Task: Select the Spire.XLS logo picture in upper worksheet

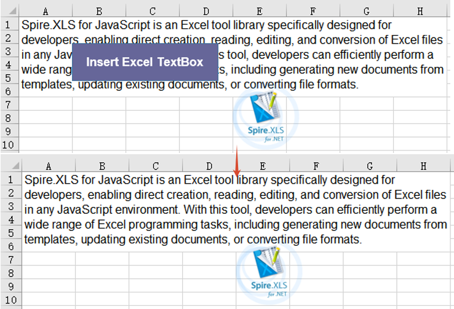Action: pyautogui.click(x=266, y=118)
